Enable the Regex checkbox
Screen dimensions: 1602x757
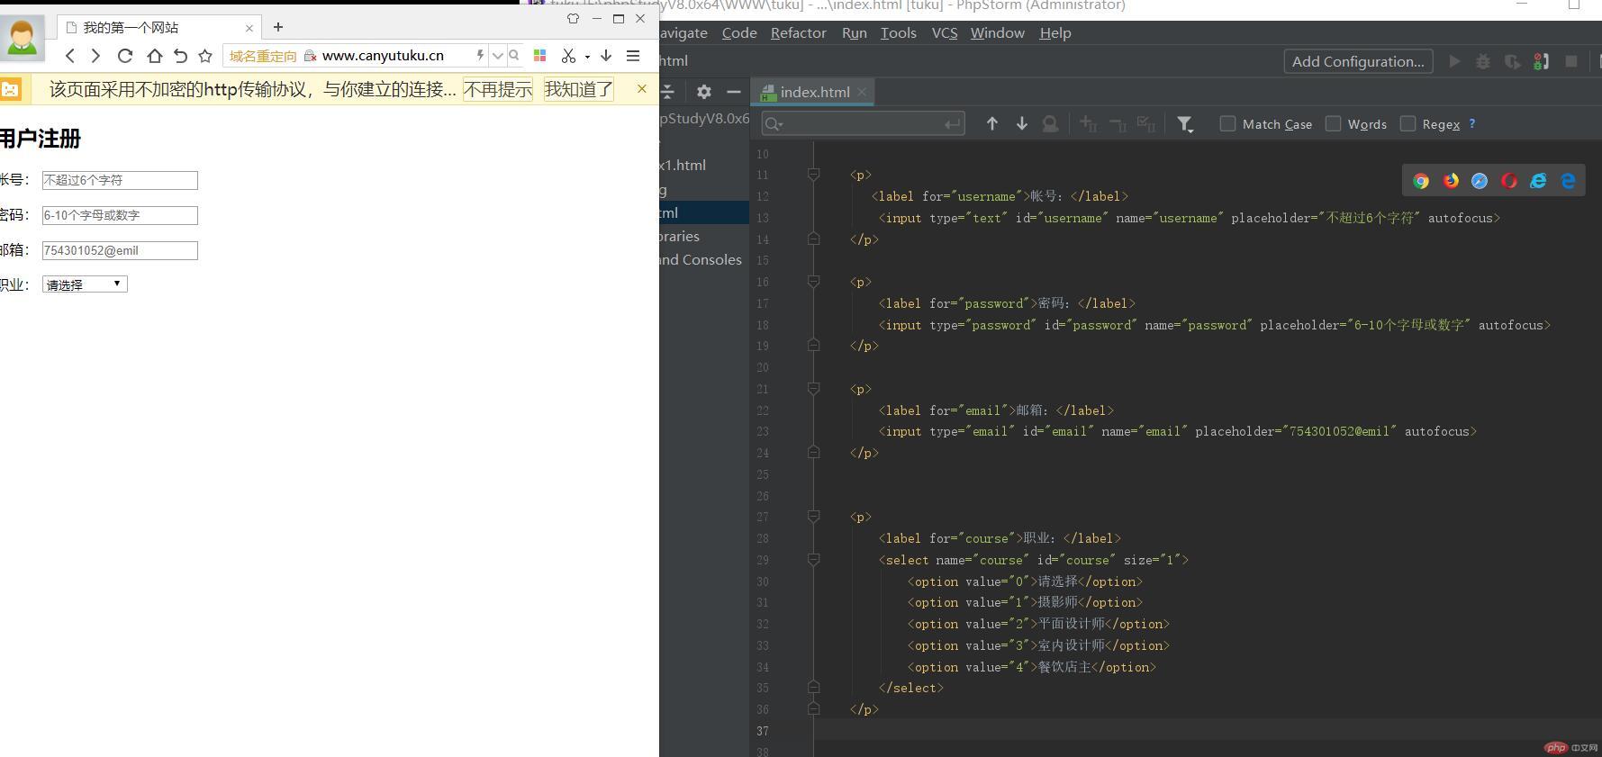point(1407,123)
